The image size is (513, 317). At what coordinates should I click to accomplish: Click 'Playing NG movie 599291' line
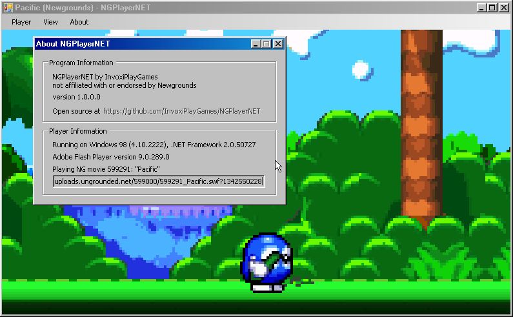pyautogui.click(x=106, y=169)
